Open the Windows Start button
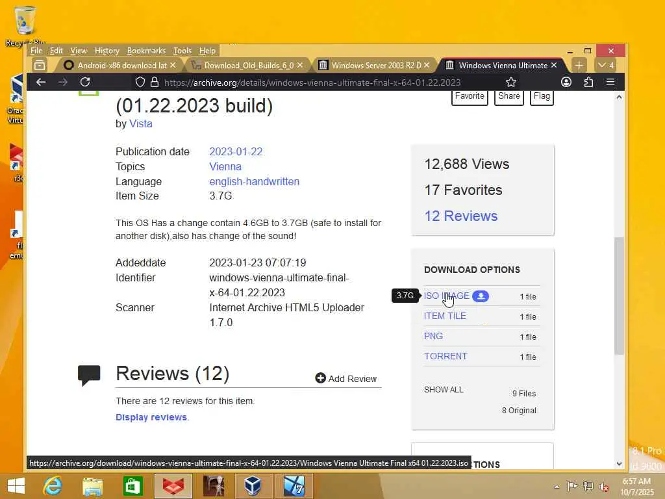This screenshot has height=499, width=665. click(x=16, y=486)
